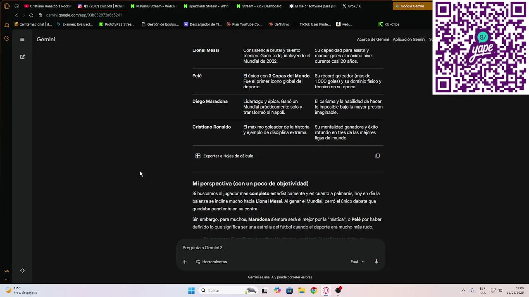Image resolution: width=529 pixels, height=297 pixels.
Task: Click the Gemini logo text in the header
Action: coord(46,39)
